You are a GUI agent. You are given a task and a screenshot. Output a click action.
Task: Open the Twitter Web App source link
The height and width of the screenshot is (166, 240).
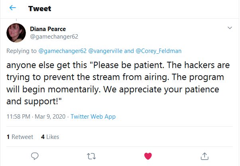(93, 117)
